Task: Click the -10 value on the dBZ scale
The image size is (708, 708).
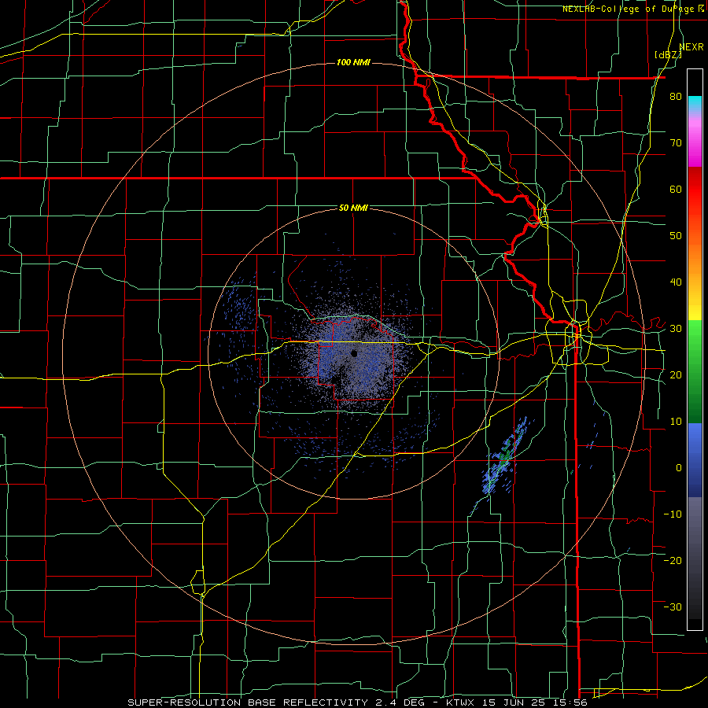Action: click(673, 514)
